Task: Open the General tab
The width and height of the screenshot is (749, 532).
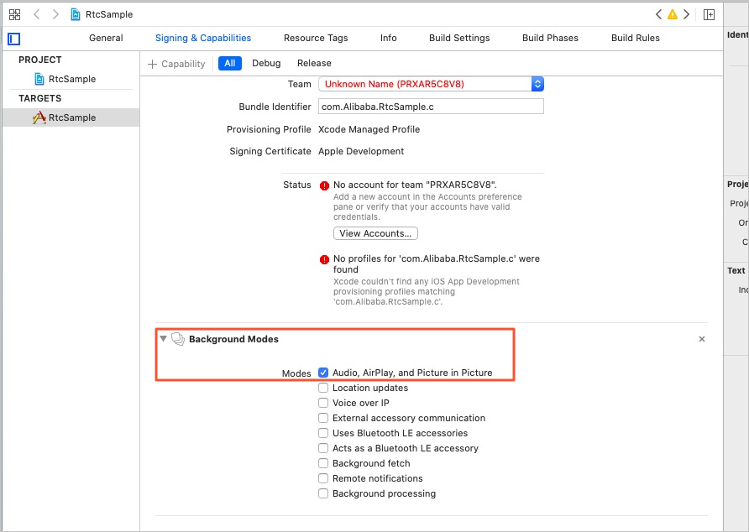Action: coord(106,38)
